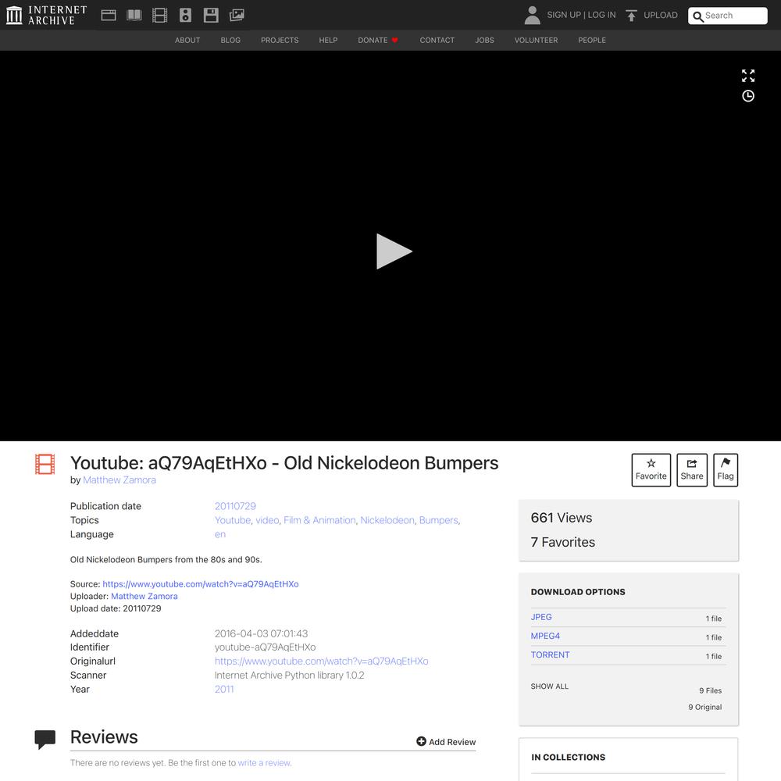
Task: Click the user avatar icon
Action: 532,15
